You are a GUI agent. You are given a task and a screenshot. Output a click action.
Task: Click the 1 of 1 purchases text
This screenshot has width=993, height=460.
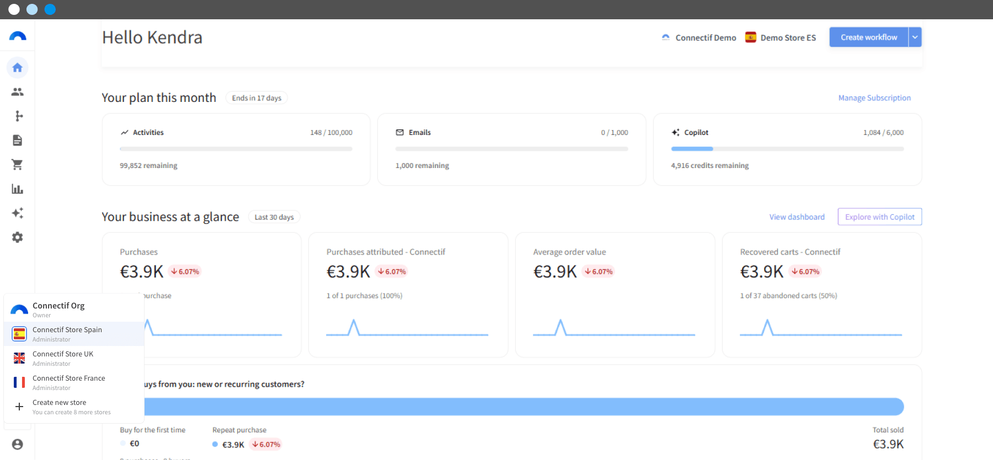(x=364, y=296)
